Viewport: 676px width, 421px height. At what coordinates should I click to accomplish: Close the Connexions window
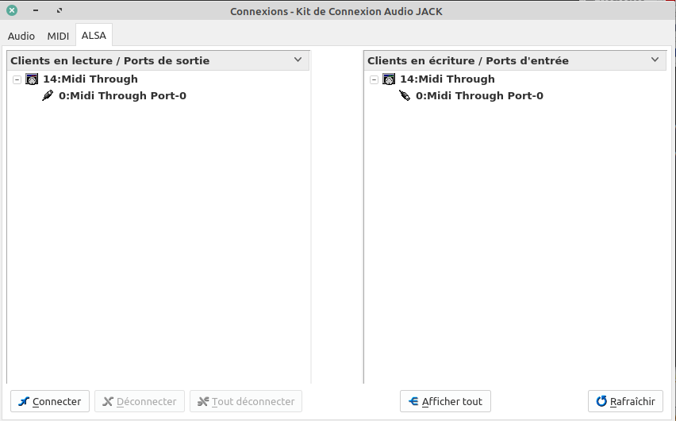point(12,11)
